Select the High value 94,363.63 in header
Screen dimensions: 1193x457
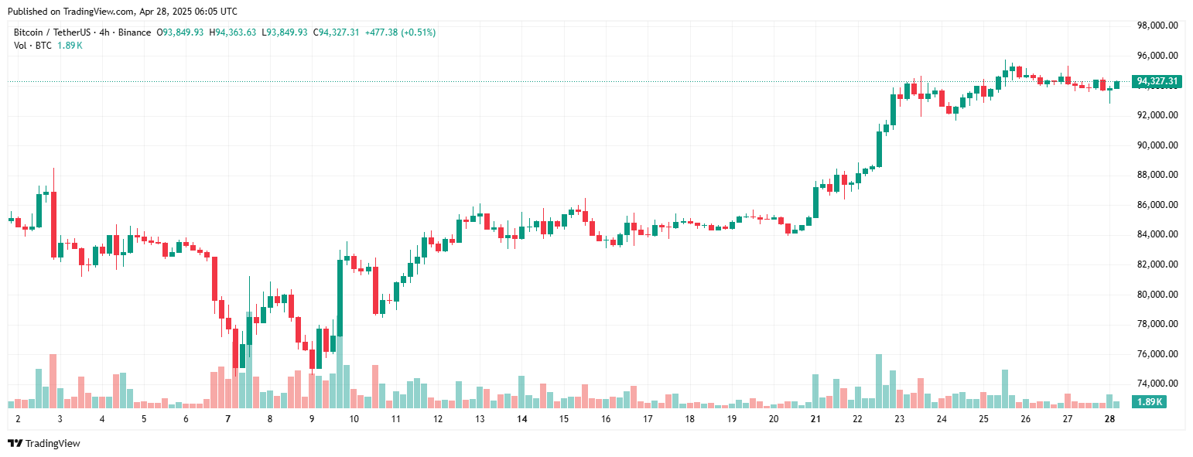click(x=235, y=32)
